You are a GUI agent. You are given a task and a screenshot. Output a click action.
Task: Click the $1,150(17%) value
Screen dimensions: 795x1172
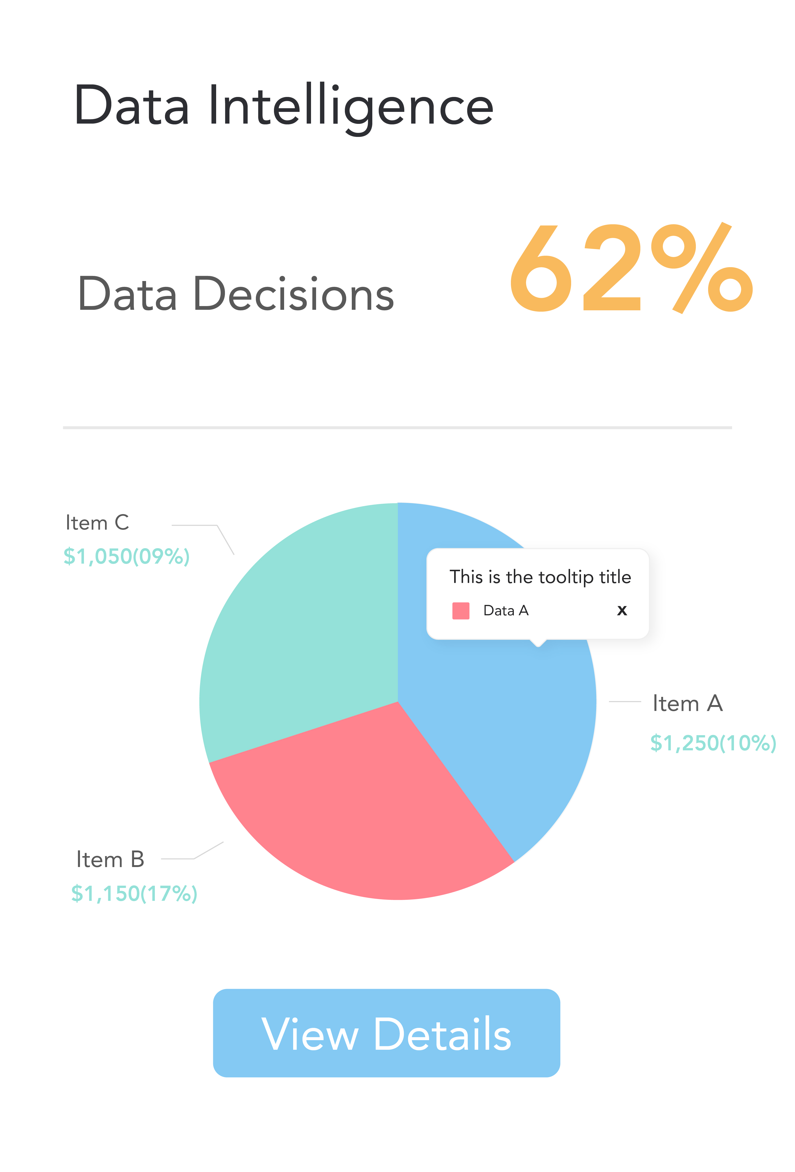point(134,893)
